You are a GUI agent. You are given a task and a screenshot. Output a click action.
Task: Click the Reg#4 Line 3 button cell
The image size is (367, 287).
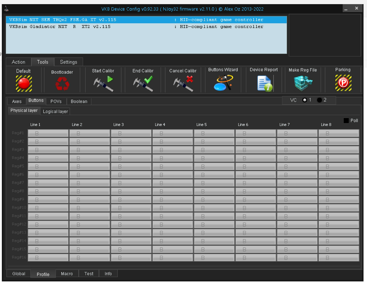[x=131, y=158]
